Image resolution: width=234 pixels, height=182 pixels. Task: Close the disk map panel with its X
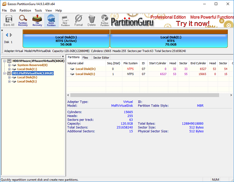[x=2, y=30]
